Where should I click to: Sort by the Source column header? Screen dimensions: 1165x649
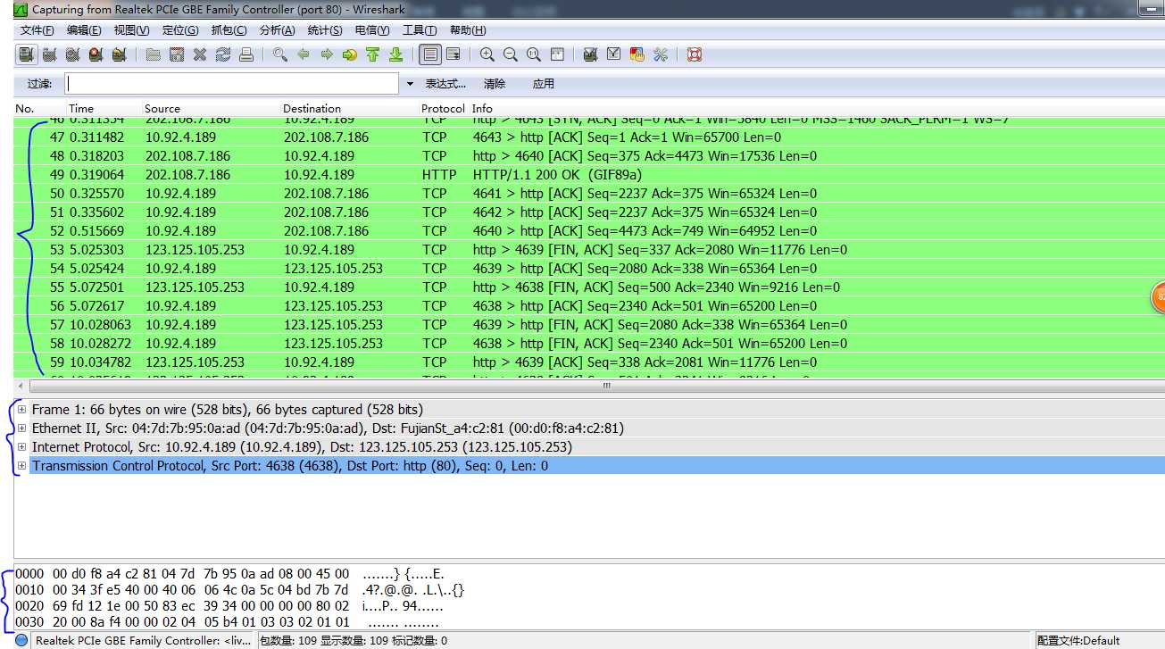pyautogui.click(x=162, y=108)
